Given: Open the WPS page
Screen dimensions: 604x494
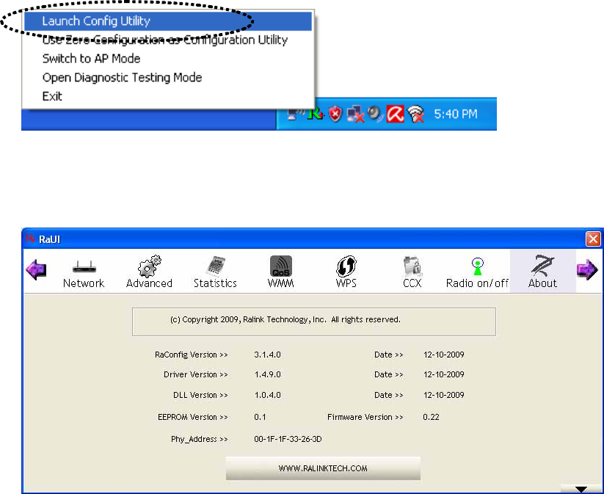Looking at the screenshot, I should 346,272.
